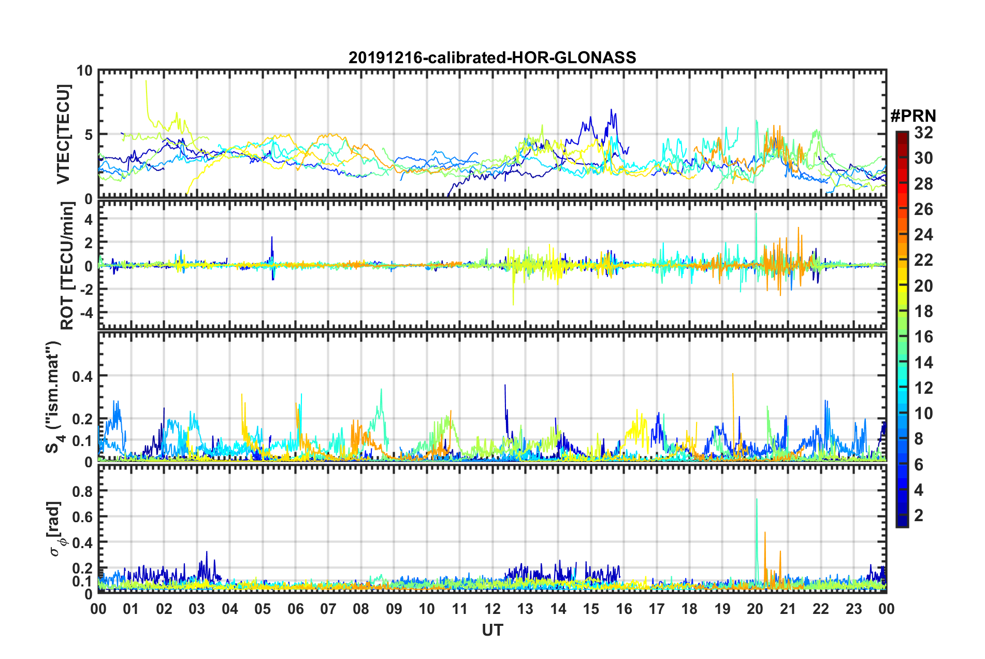
Task: Click x-axis hour label 21
Action: pyautogui.click(x=788, y=608)
